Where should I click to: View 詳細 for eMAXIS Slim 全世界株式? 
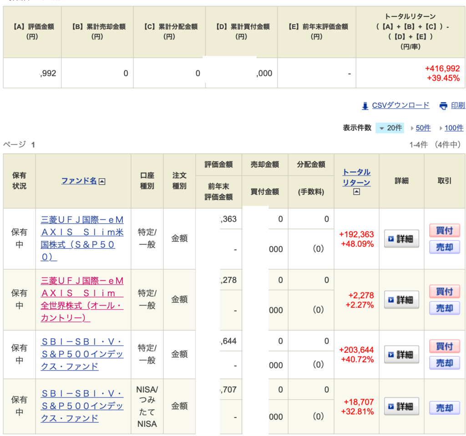401,300
